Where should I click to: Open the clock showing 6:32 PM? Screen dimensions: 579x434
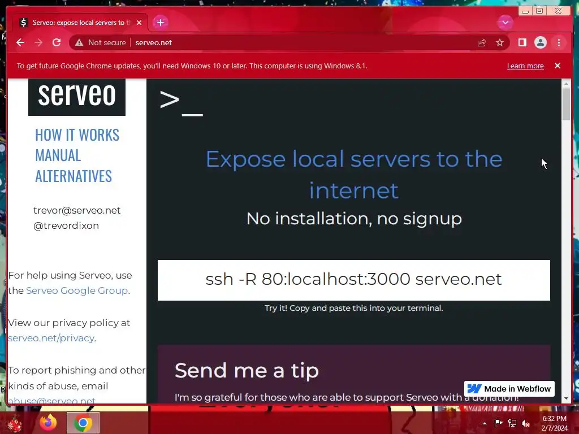pyautogui.click(x=555, y=423)
